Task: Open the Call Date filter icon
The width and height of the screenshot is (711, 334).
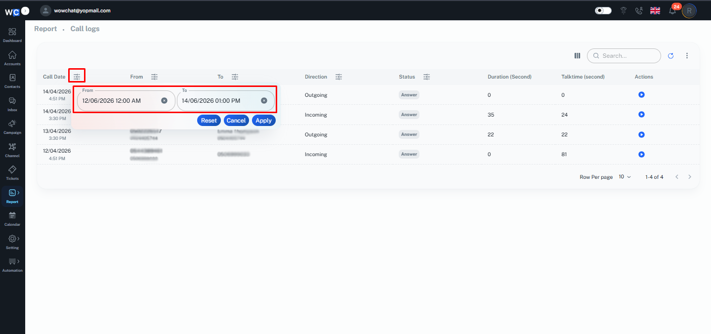Action: click(77, 77)
